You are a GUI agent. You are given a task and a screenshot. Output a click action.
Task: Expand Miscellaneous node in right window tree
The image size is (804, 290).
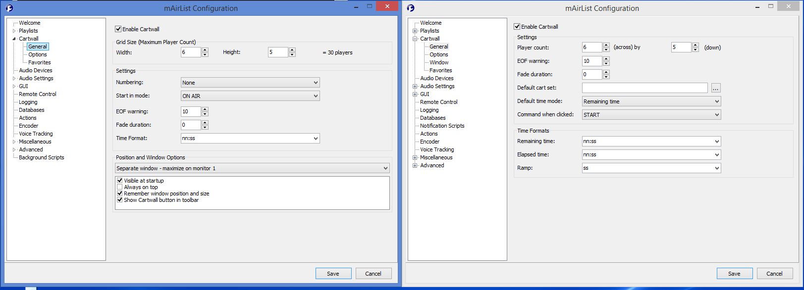(x=415, y=157)
